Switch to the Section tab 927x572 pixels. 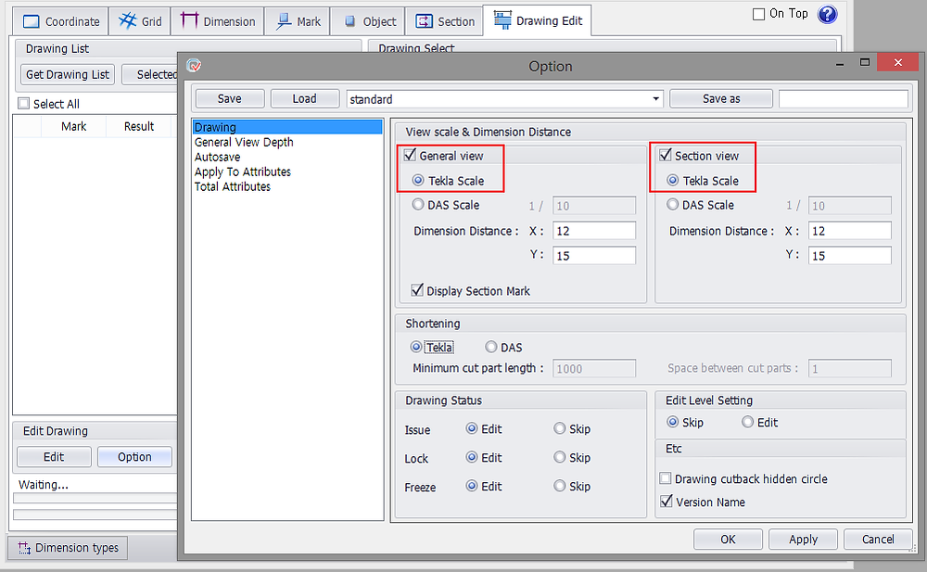[x=445, y=21]
